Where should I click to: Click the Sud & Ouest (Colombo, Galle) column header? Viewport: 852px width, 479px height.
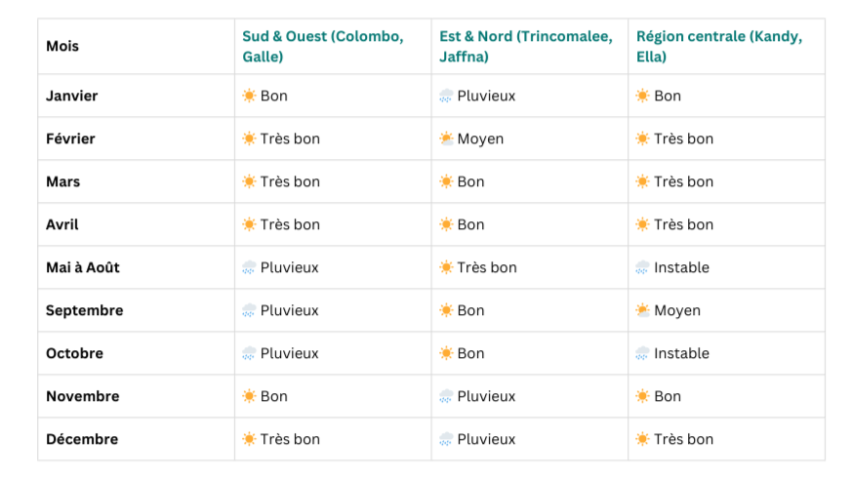[323, 46]
